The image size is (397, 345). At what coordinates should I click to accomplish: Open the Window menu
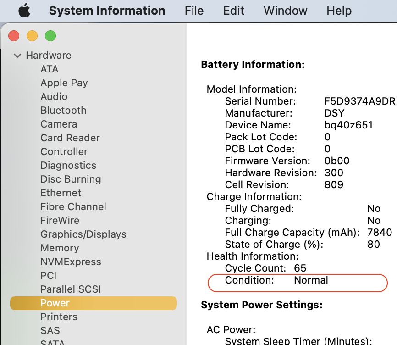point(285,11)
